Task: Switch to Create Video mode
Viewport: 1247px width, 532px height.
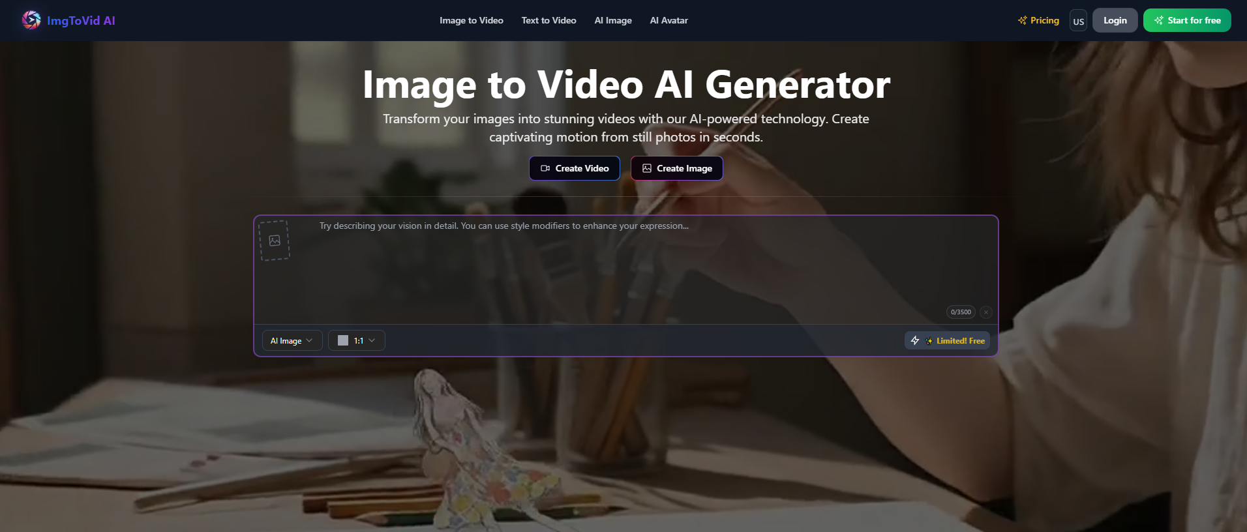Action: tap(574, 168)
